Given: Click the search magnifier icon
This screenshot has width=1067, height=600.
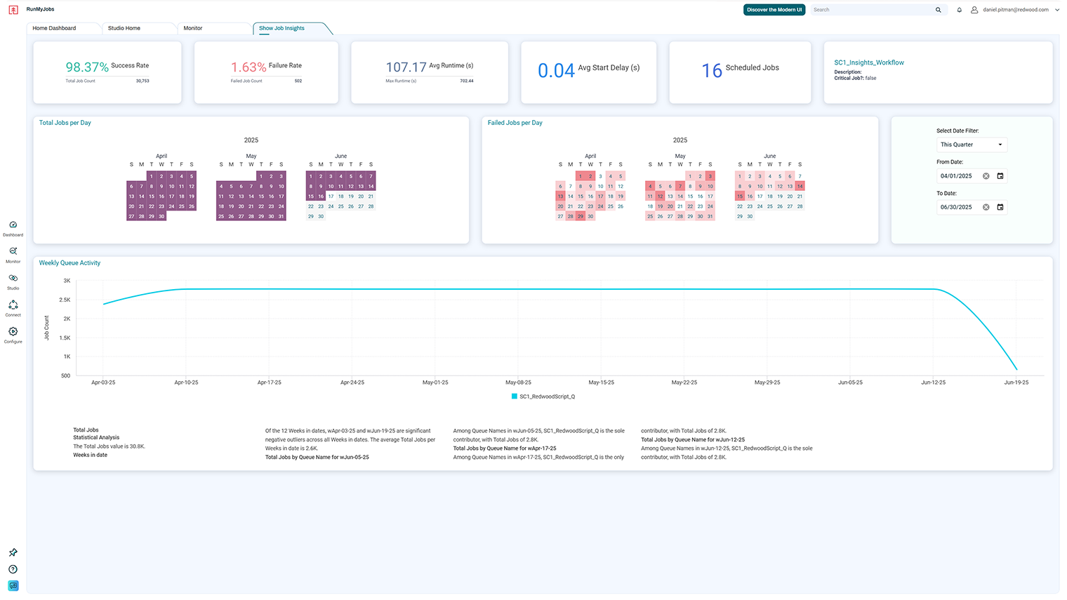Looking at the screenshot, I should pyautogui.click(x=939, y=9).
